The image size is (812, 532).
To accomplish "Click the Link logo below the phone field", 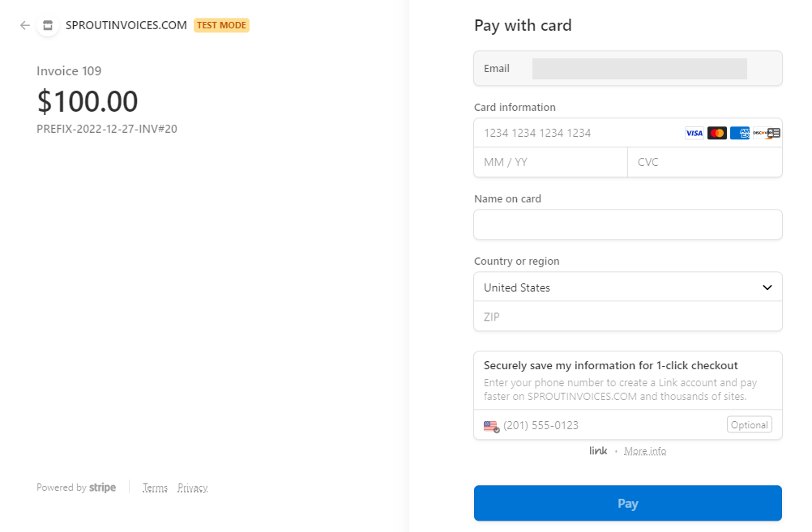I will (598, 451).
